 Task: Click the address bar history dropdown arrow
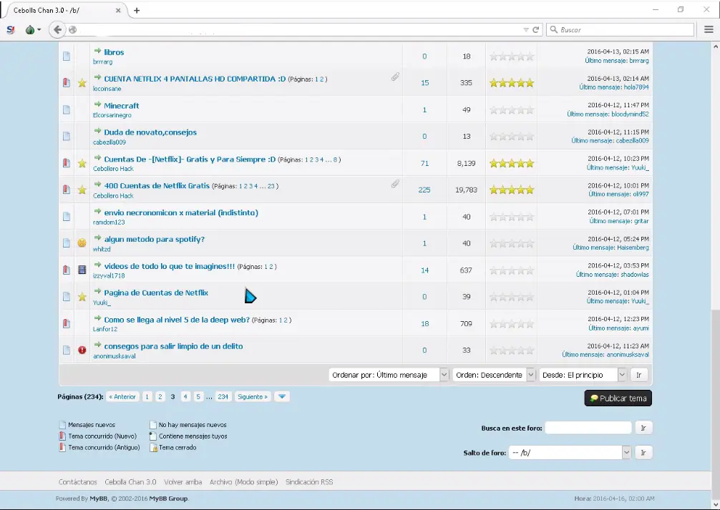click(x=526, y=30)
